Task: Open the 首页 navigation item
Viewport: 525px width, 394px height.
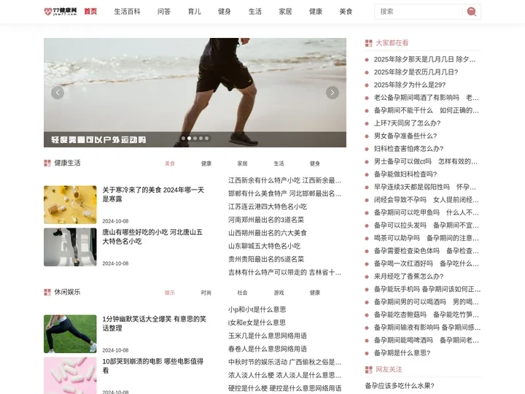Action: click(90, 12)
